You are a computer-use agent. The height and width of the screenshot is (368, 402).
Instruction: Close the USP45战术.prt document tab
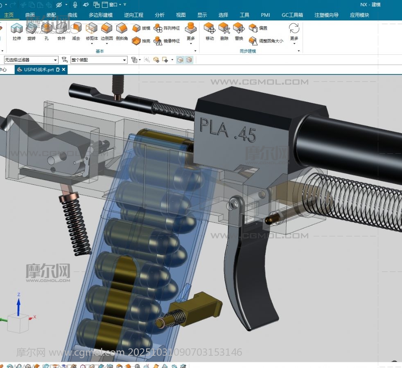(64, 70)
